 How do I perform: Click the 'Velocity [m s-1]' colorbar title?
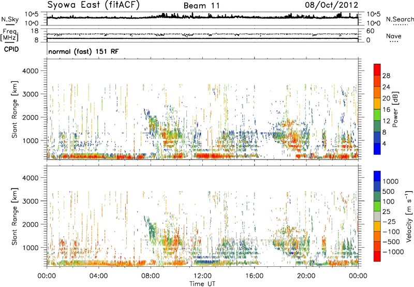[x=409, y=216]
